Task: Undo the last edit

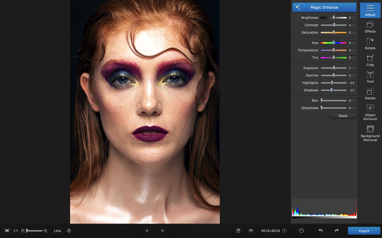Action: pos(320,231)
